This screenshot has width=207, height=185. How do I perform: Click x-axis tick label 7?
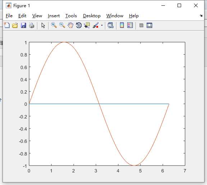pyautogui.click(x=185, y=171)
